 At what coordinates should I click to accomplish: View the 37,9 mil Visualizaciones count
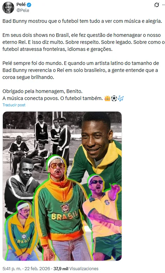pyautogui.click(x=76, y=269)
